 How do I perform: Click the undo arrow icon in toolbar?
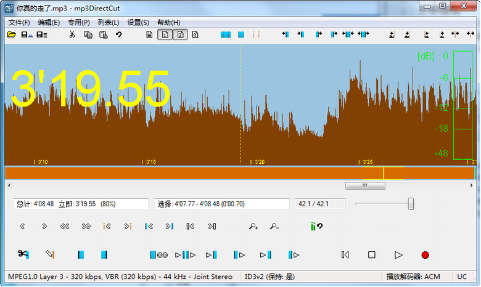click(x=119, y=34)
